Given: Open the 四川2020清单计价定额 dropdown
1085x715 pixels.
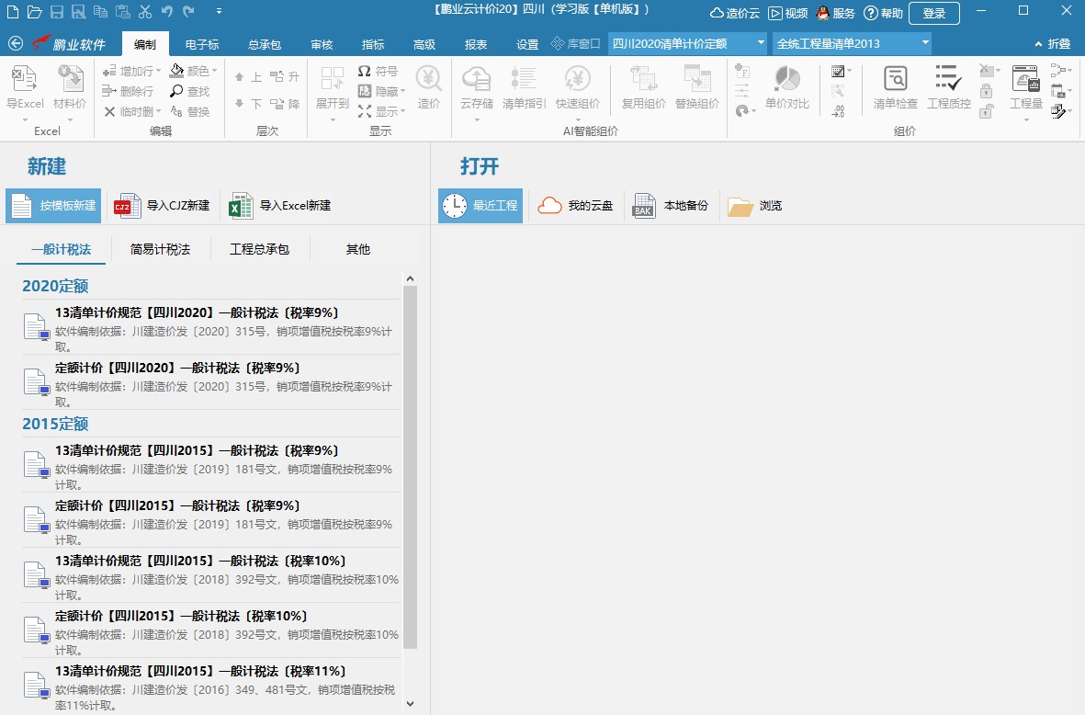Looking at the screenshot, I should coord(761,43).
